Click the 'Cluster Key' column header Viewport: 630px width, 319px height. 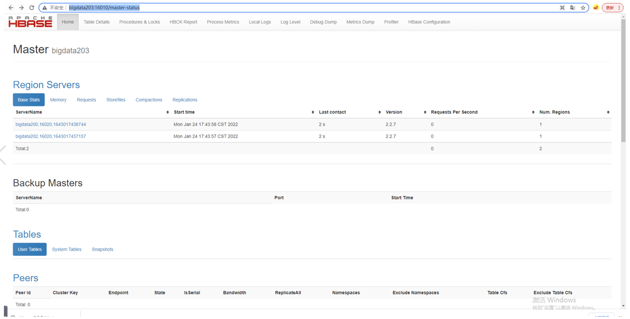65,293
